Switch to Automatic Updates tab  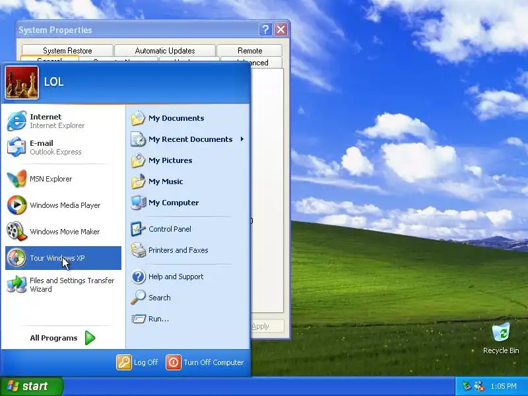[x=165, y=51]
